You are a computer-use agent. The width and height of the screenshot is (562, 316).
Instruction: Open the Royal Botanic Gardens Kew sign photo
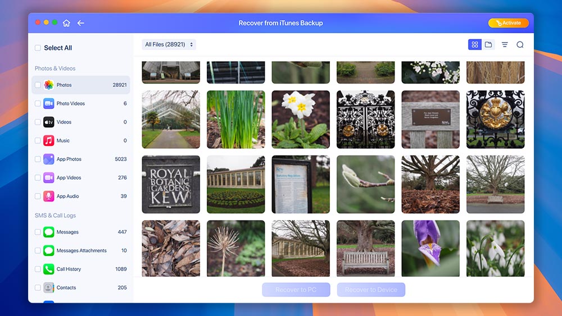click(x=171, y=184)
